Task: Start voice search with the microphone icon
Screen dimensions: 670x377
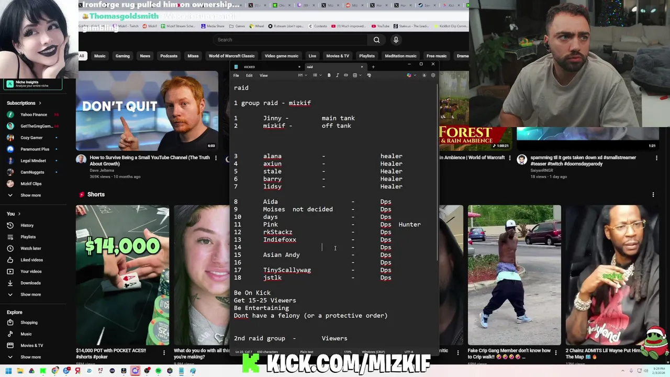Action: click(396, 40)
